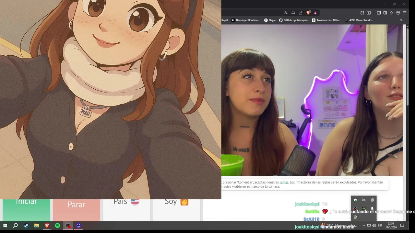Collapse the system tray overflow chevron
Image resolution: width=415 pixels, height=233 pixels.
tap(363, 226)
